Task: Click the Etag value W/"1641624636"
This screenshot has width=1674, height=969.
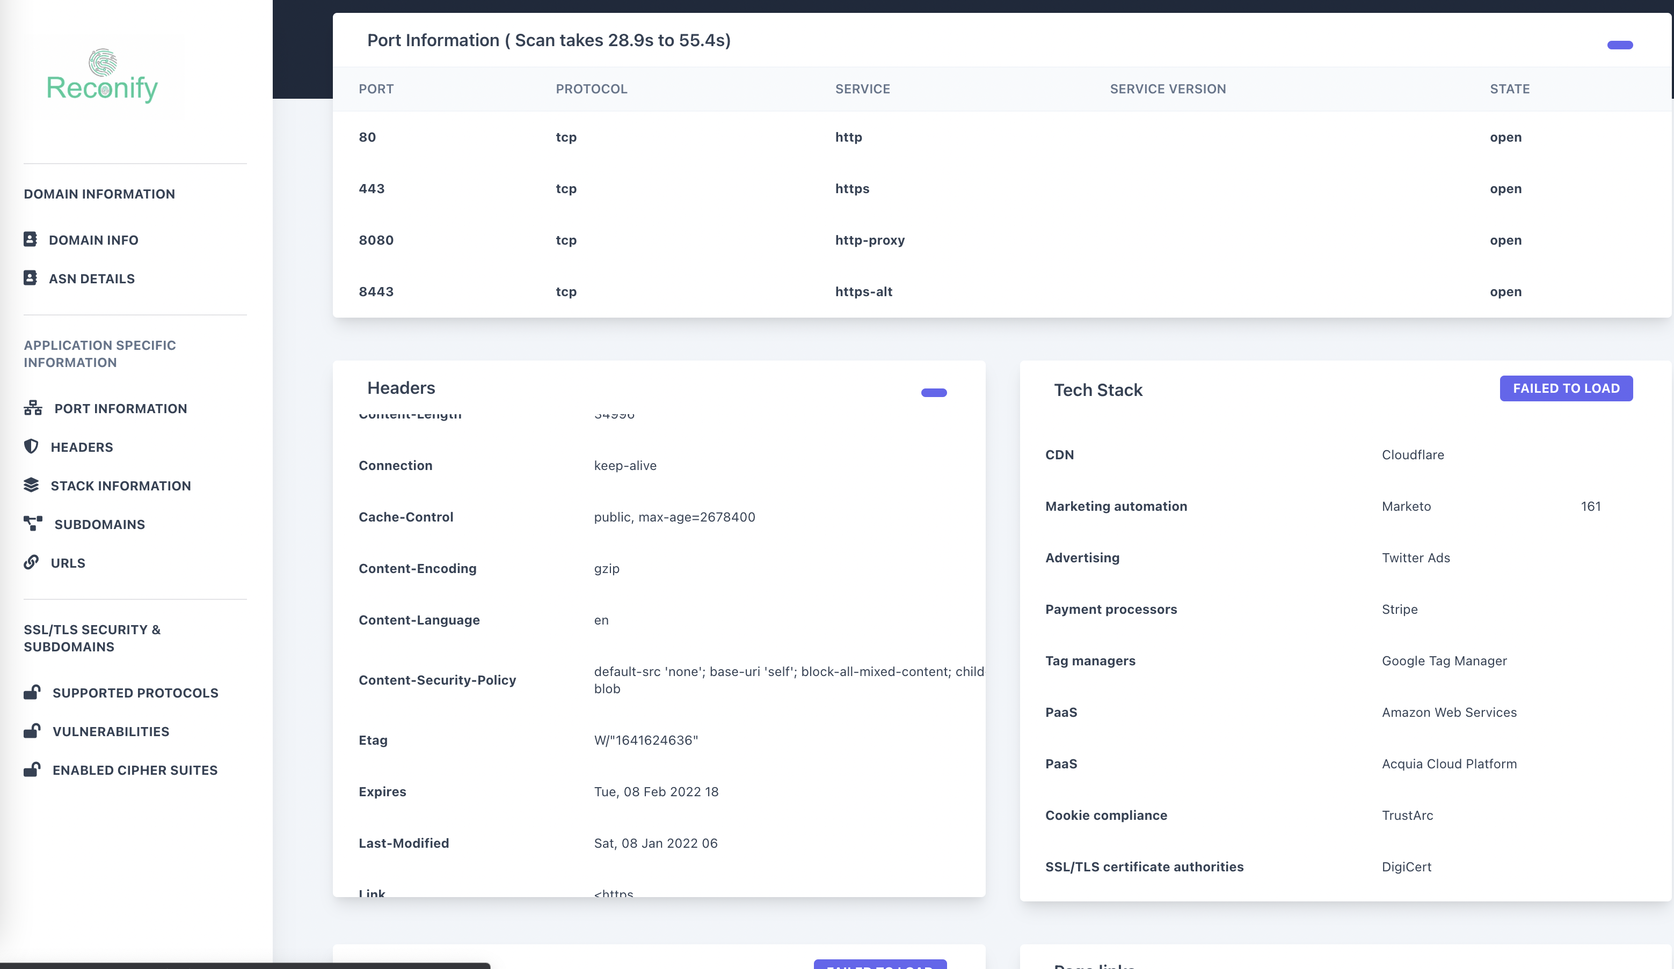Action: pyautogui.click(x=646, y=740)
